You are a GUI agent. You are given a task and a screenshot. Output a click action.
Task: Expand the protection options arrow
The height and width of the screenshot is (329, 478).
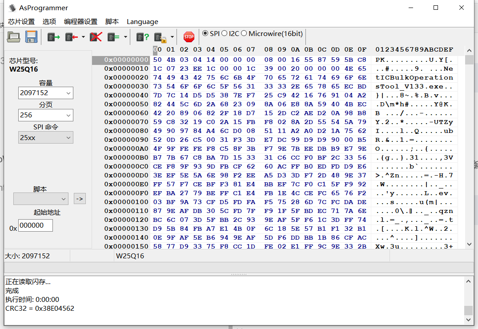[172, 37]
